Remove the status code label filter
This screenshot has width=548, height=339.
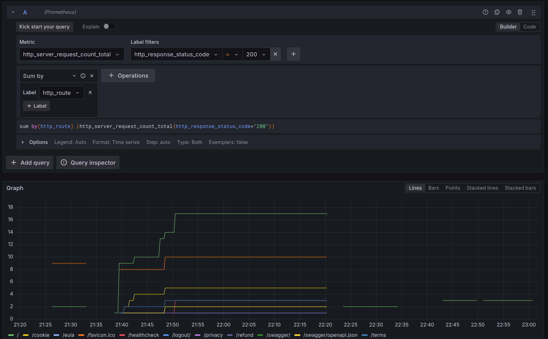pyautogui.click(x=275, y=54)
